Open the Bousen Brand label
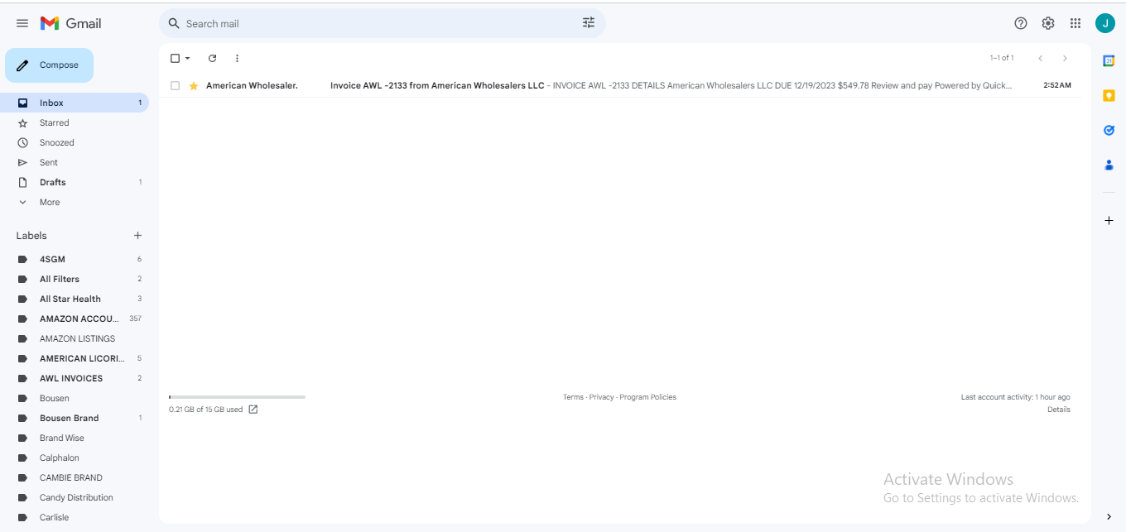 click(x=75, y=418)
